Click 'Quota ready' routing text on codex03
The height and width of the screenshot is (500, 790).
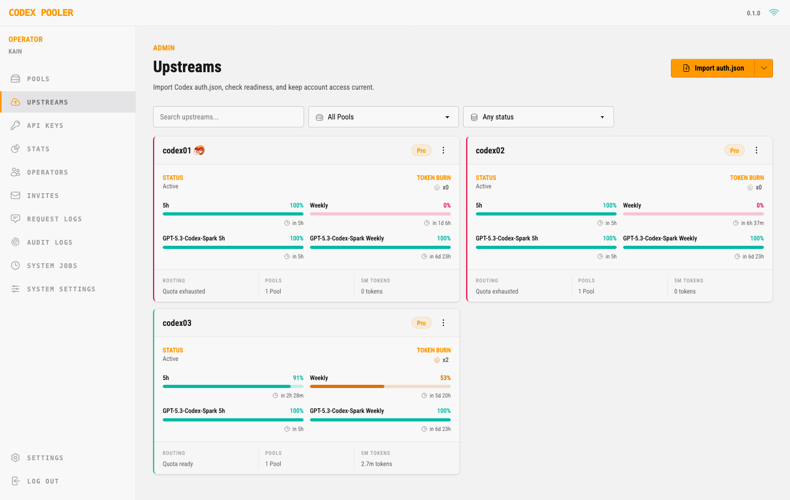pyautogui.click(x=178, y=464)
